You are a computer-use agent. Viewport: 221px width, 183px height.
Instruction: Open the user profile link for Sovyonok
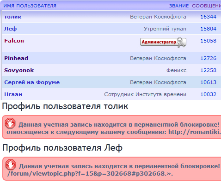coord(19,70)
